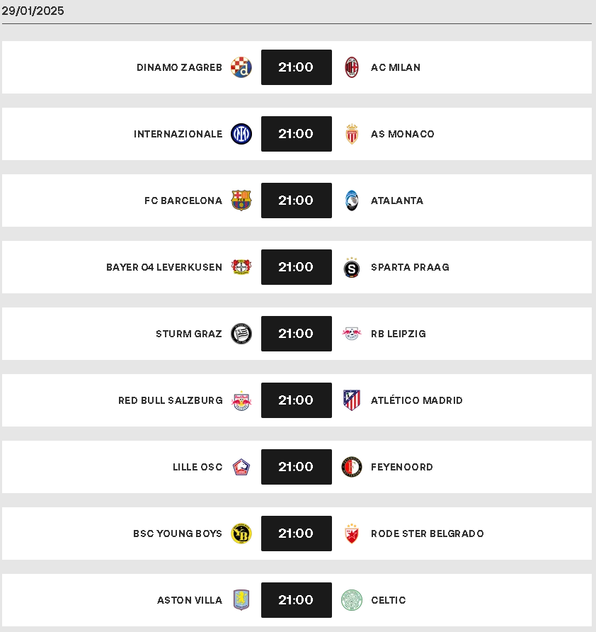Open the Atlético Madrid team link
The width and height of the screenshot is (596, 632).
click(x=417, y=400)
